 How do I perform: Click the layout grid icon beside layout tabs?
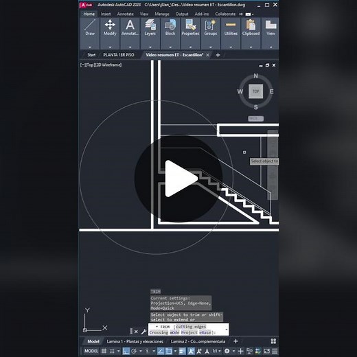click(x=273, y=341)
